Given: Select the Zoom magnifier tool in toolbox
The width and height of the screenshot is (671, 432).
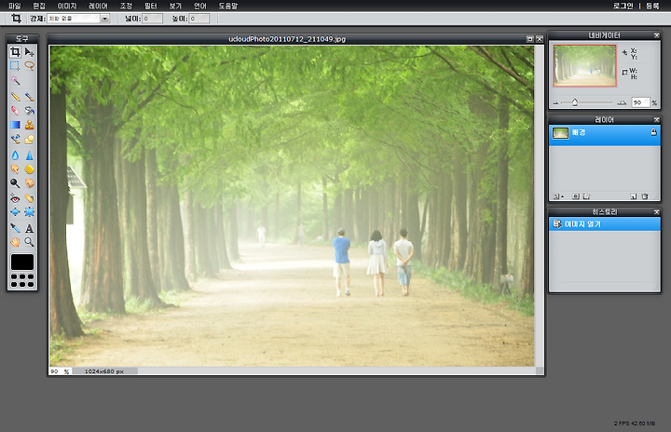Looking at the screenshot, I should pyautogui.click(x=29, y=242).
